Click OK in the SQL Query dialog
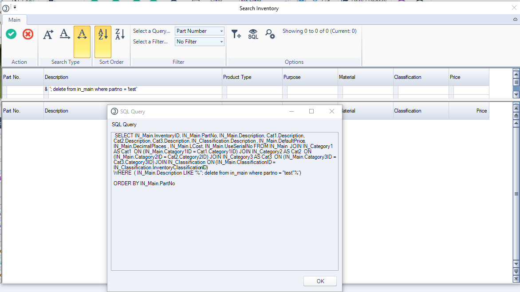 [320, 281]
